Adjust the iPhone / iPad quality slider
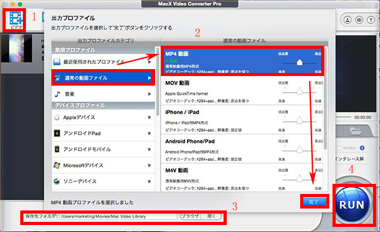The height and width of the screenshot is (232, 380). coord(300,120)
